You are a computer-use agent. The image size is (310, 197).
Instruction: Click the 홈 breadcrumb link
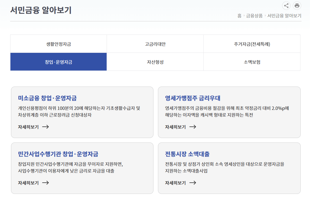(x=239, y=16)
